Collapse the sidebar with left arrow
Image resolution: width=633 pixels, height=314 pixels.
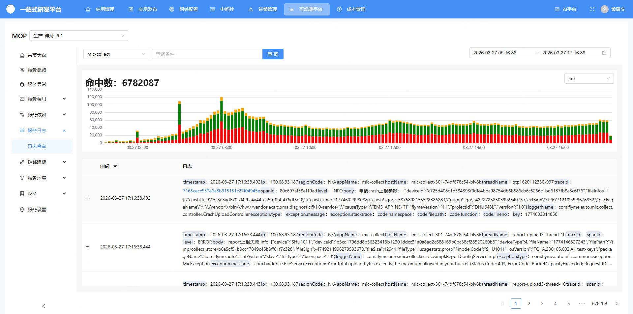[44, 306]
